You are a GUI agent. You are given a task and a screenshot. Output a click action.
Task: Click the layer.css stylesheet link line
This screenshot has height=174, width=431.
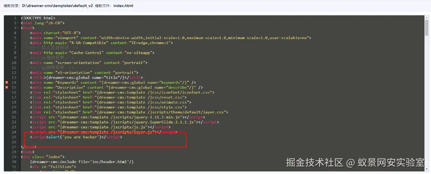tap(129, 112)
